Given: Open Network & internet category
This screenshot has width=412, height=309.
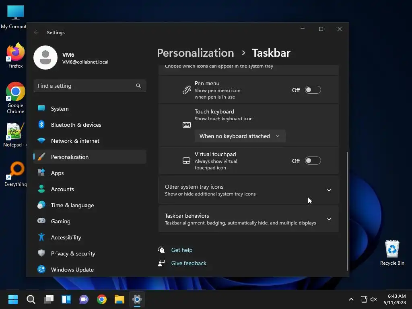Looking at the screenshot, I should tap(90, 141).
